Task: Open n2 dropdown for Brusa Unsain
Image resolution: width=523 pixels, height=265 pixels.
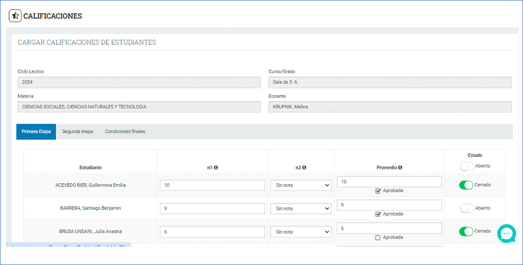Action: point(301,232)
